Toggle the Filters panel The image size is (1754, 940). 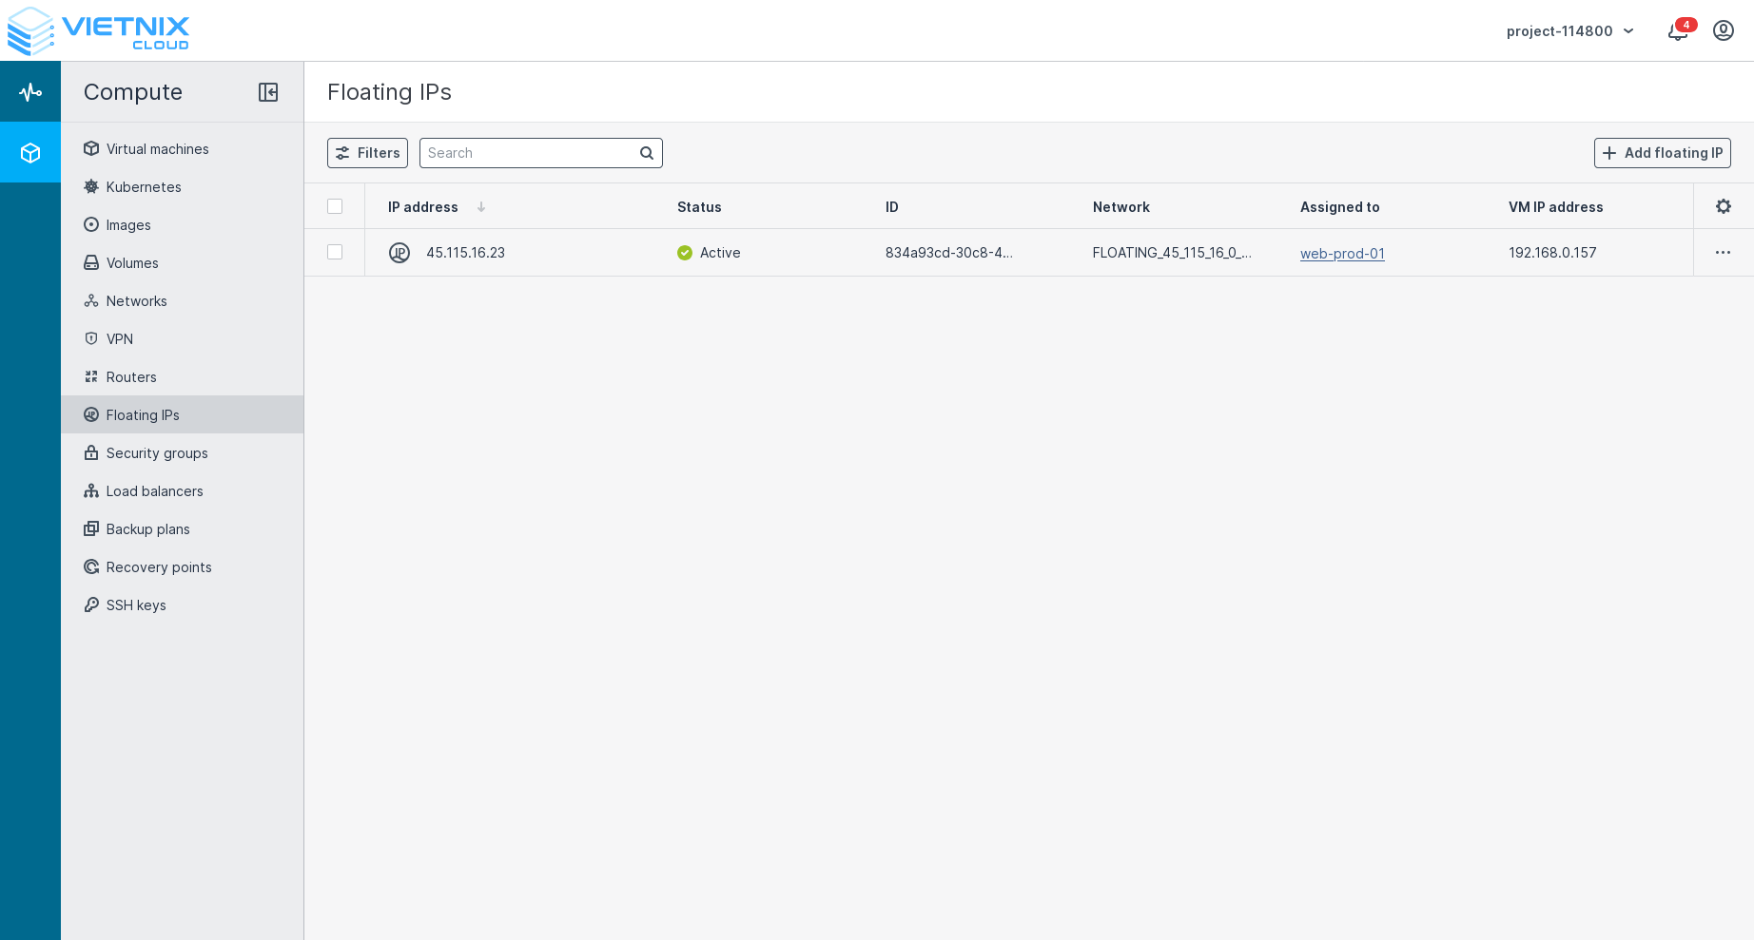click(367, 152)
